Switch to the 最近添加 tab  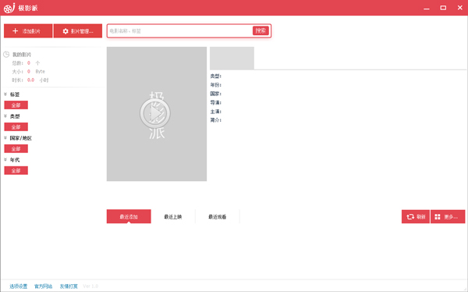click(x=129, y=216)
